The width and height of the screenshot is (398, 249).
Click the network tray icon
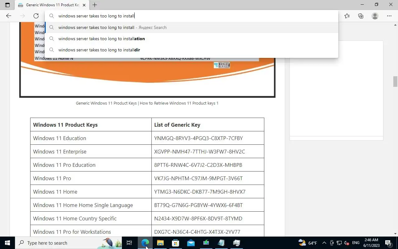(x=339, y=243)
